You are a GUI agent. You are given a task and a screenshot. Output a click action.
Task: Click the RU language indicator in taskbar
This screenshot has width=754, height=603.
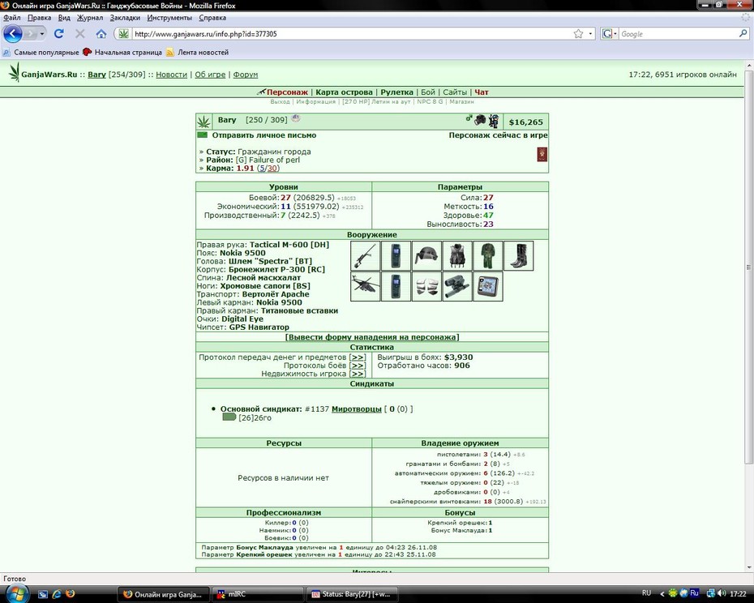point(646,593)
